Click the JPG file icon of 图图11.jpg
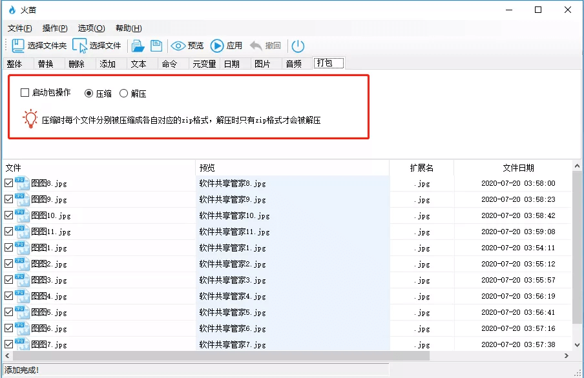The width and height of the screenshot is (584, 378). (x=23, y=232)
